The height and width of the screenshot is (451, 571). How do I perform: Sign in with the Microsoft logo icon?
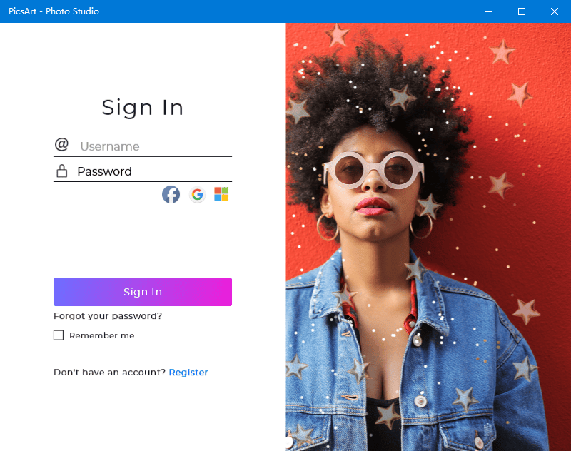(221, 194)
